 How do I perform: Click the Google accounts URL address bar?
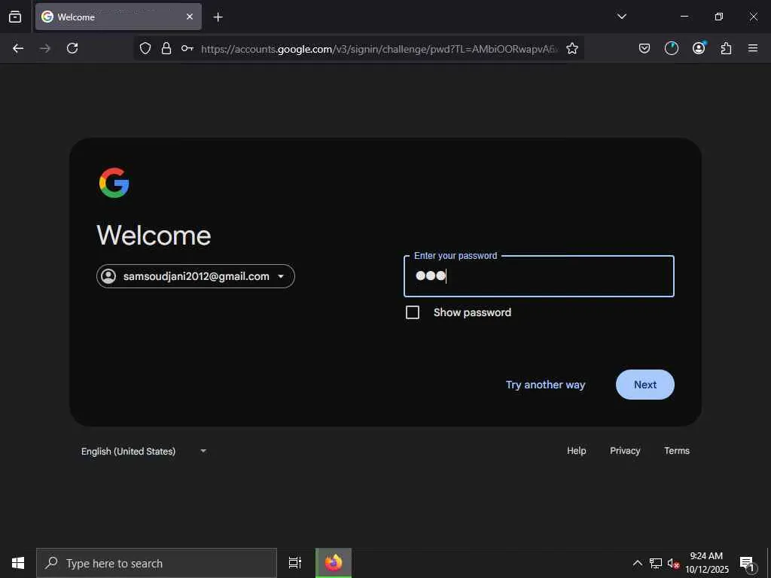[x=379, y=49]
